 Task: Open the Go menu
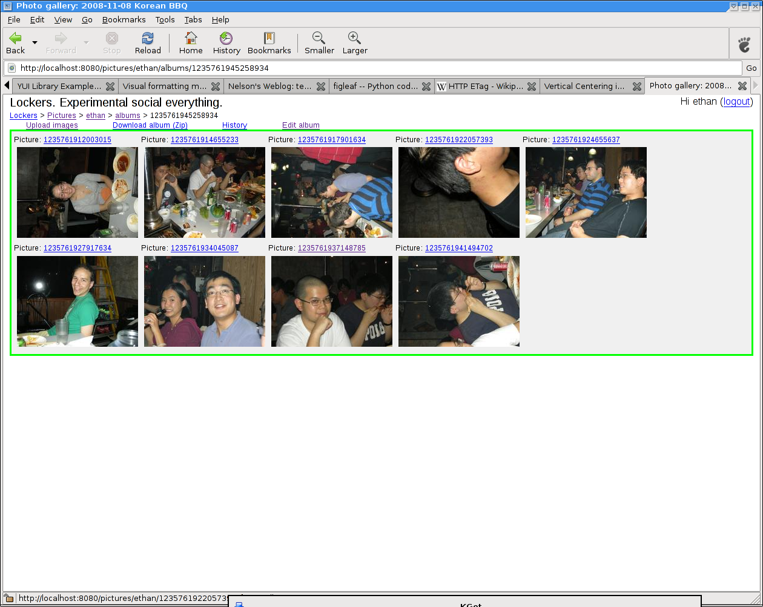87,19
